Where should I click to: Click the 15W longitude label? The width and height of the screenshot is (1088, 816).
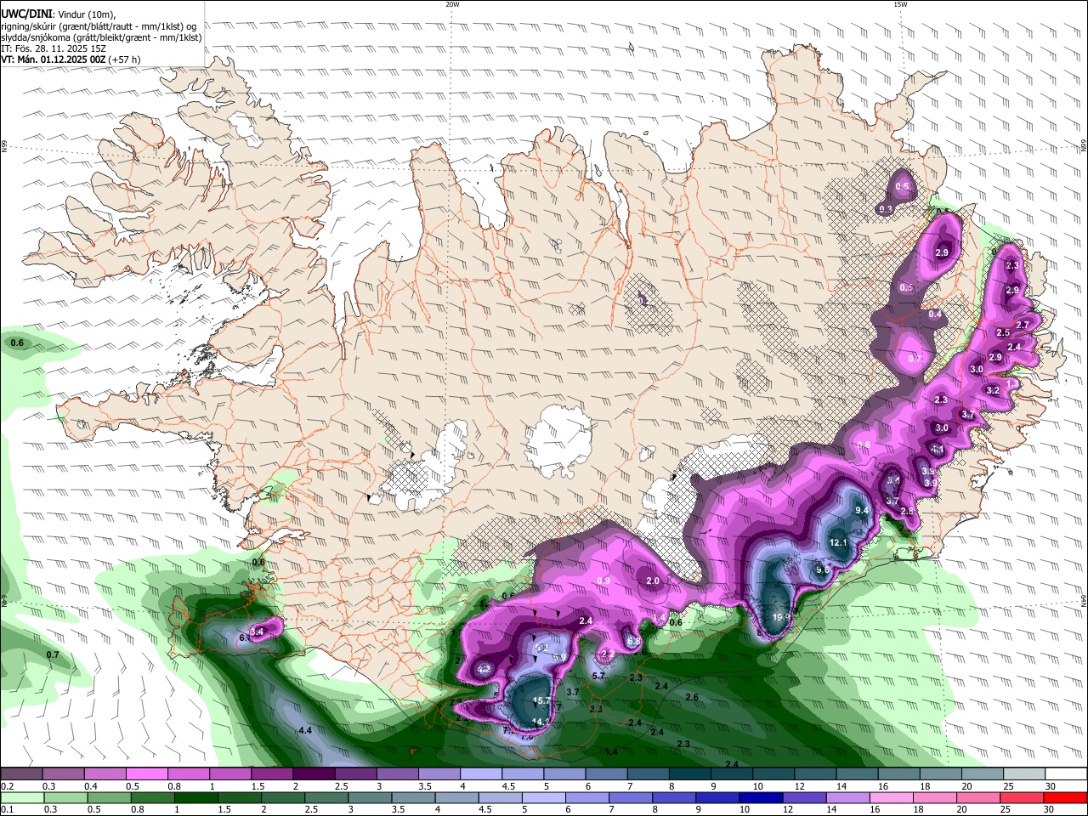900,4
